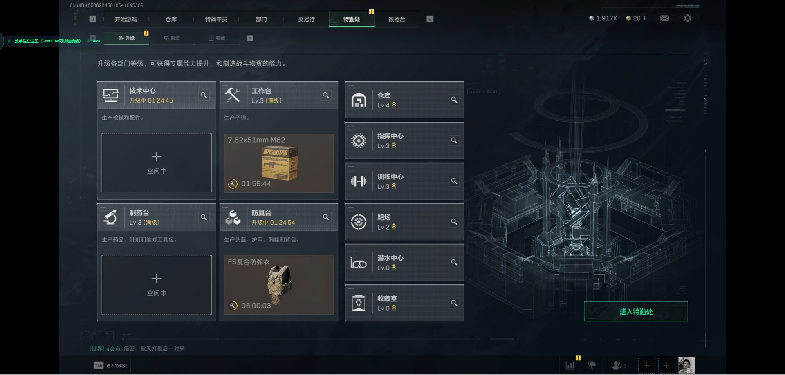The image size is (785, 375).
Task: Add production in idle 技术中心 slot
Action: [x=157, y=163]
